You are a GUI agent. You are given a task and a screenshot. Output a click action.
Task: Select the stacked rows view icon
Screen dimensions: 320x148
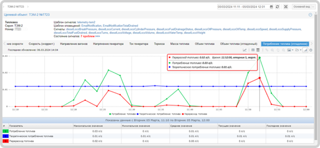[258, 50]
